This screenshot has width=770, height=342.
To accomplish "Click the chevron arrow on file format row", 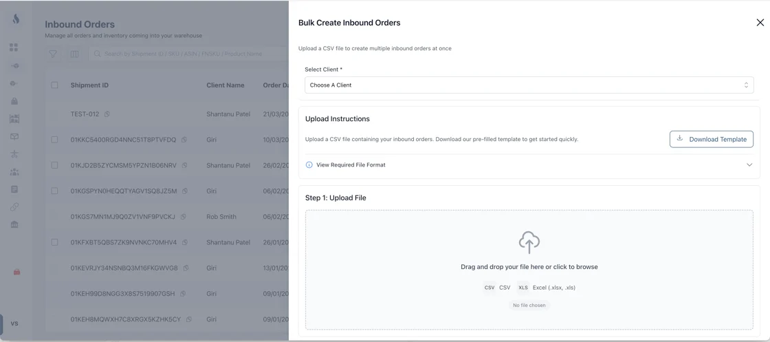I will click(749, 165).
